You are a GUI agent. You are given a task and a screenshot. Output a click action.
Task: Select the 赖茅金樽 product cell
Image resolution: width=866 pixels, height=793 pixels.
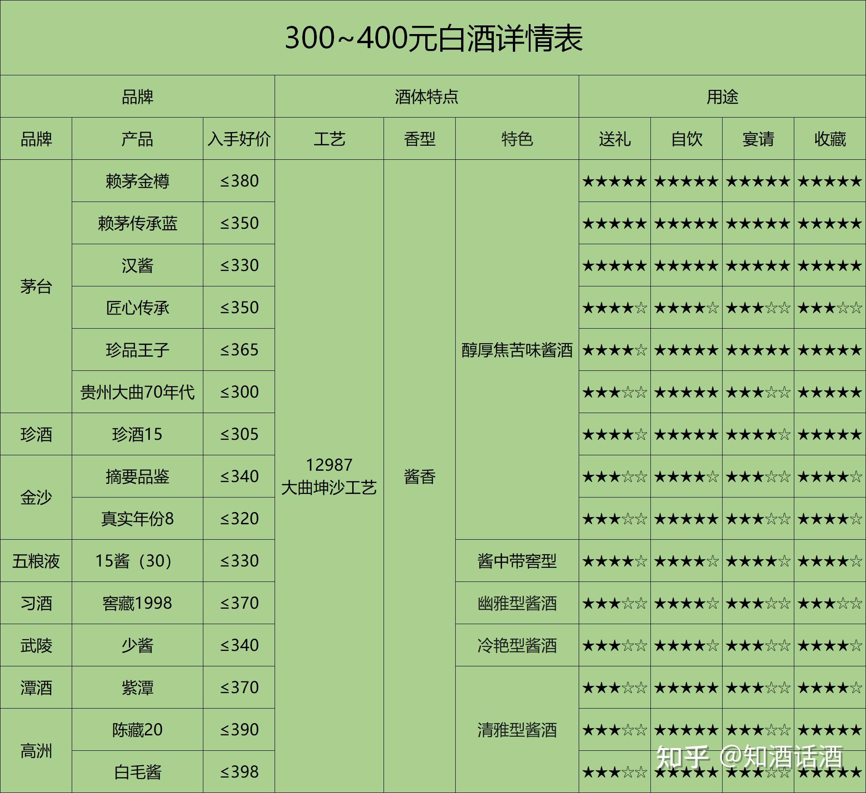137,181
